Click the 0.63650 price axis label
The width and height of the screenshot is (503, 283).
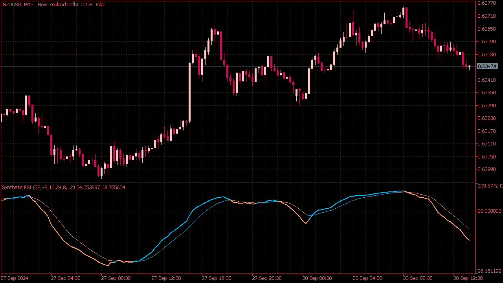tap(486, 29)
